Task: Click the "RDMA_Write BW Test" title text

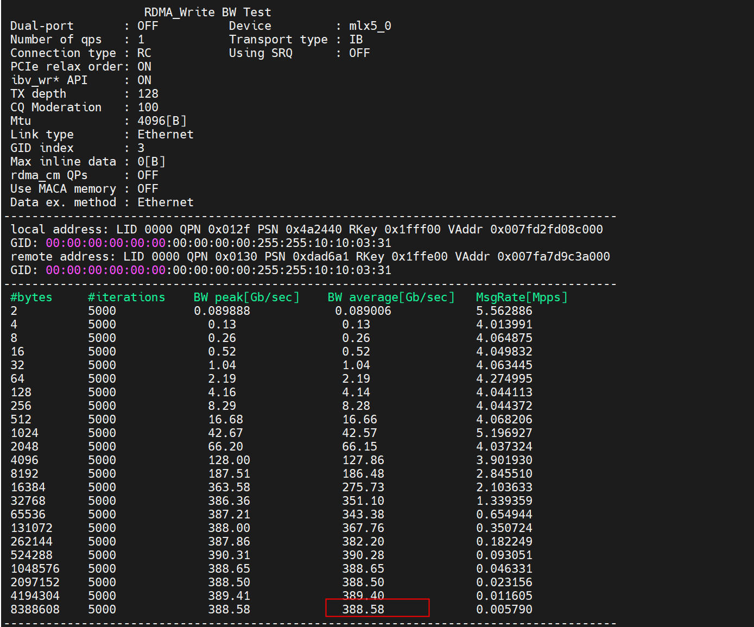Action: pyautogui.click(x=207, y=12)
